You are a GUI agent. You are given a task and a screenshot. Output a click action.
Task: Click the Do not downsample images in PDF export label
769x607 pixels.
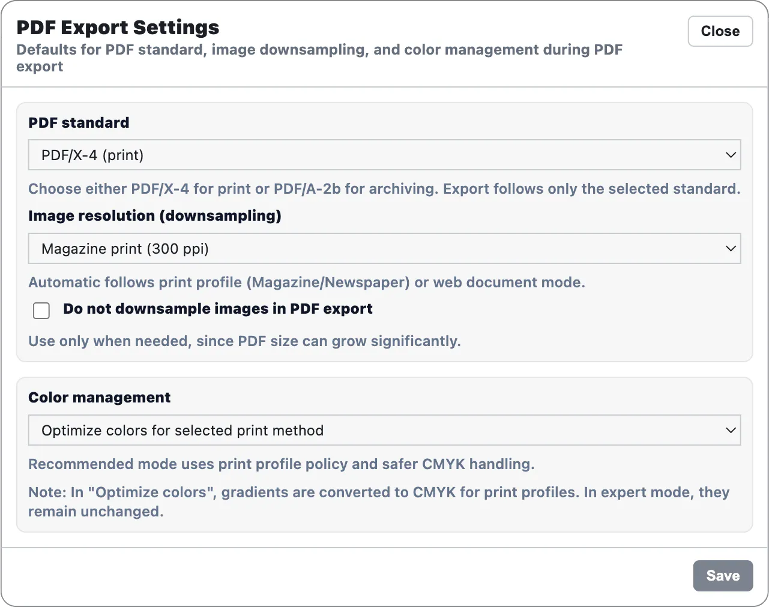(218, 309)
